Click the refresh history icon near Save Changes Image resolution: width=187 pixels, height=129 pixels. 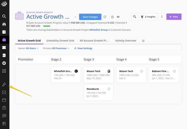105,17
